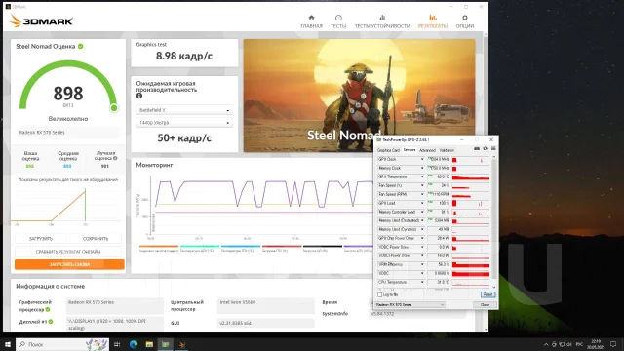The width and height of the screenshot is (624, 351).
Task: Toggle Log to file checkbox in GPU-Z
Action: 379,294
